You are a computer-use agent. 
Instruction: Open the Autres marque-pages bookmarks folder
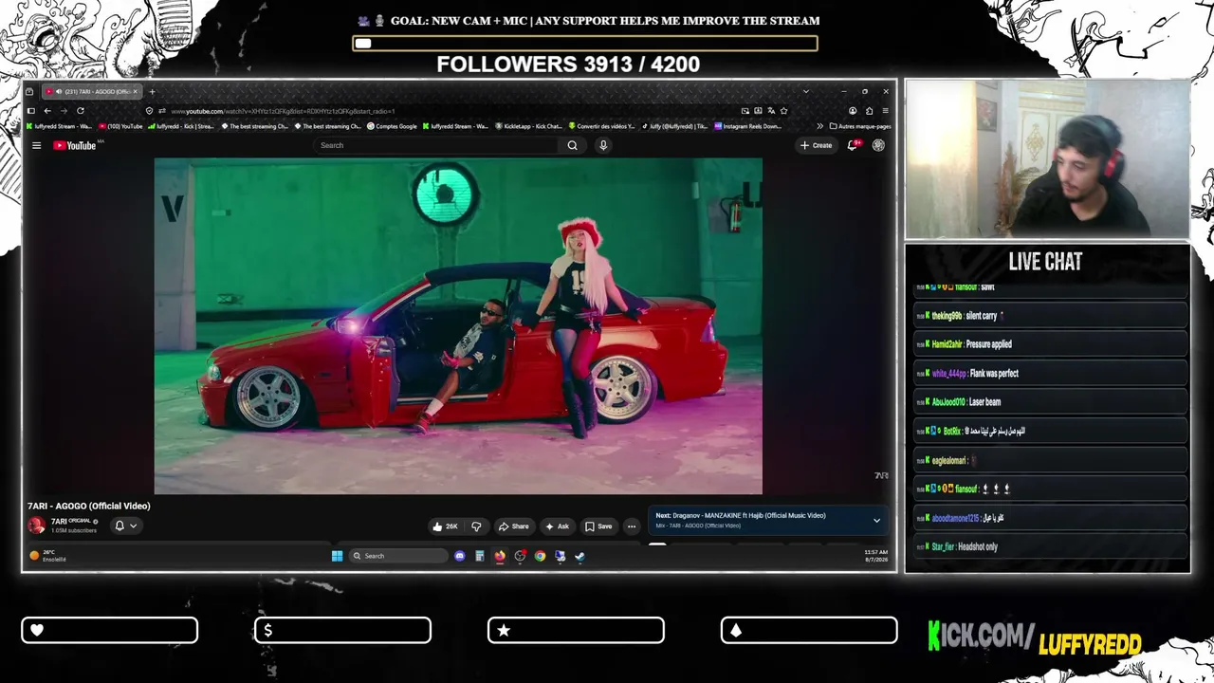tap(860, 126)
